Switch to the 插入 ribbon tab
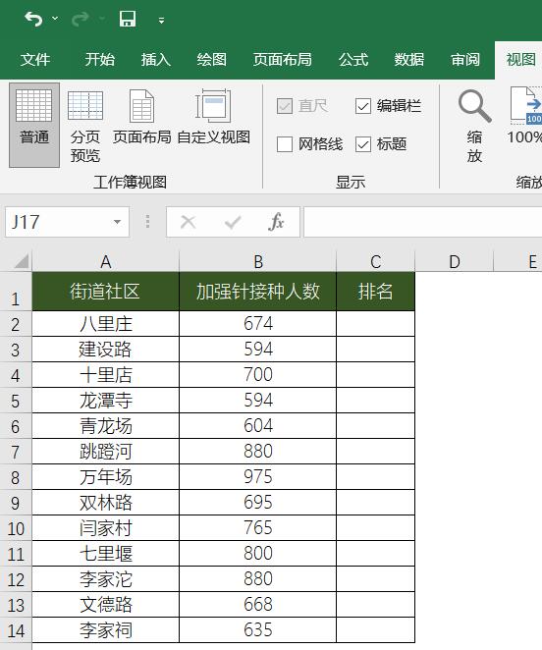The width and height of the screenshot is (542, 650). coord(156,60)
